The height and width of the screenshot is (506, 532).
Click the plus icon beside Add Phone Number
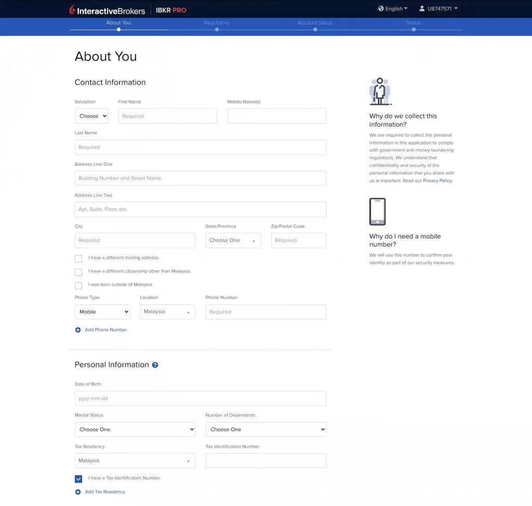click(x=78, y=330)
